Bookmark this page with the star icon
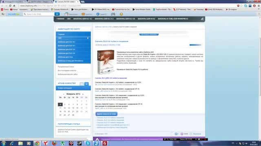This screenshot has width=261, height=146. (241, 6)
